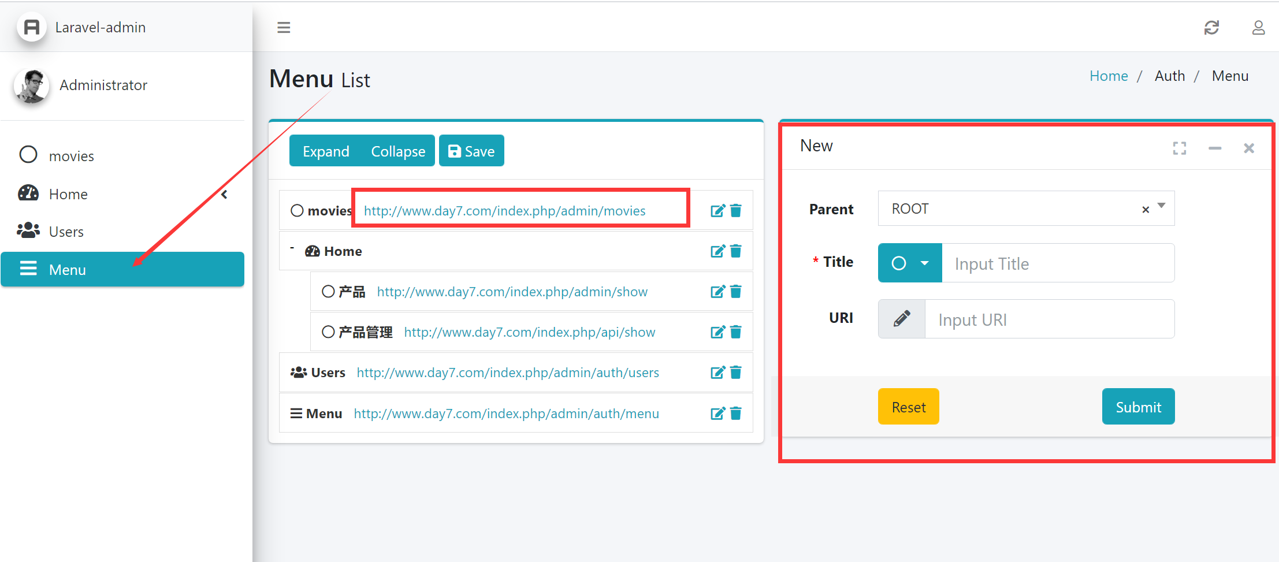This screenshot has height=562, width=1279.
Task: Click the pencil icon beside URI field
Action: 902,319
